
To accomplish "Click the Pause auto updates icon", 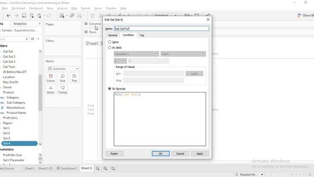I will (39, 16).
